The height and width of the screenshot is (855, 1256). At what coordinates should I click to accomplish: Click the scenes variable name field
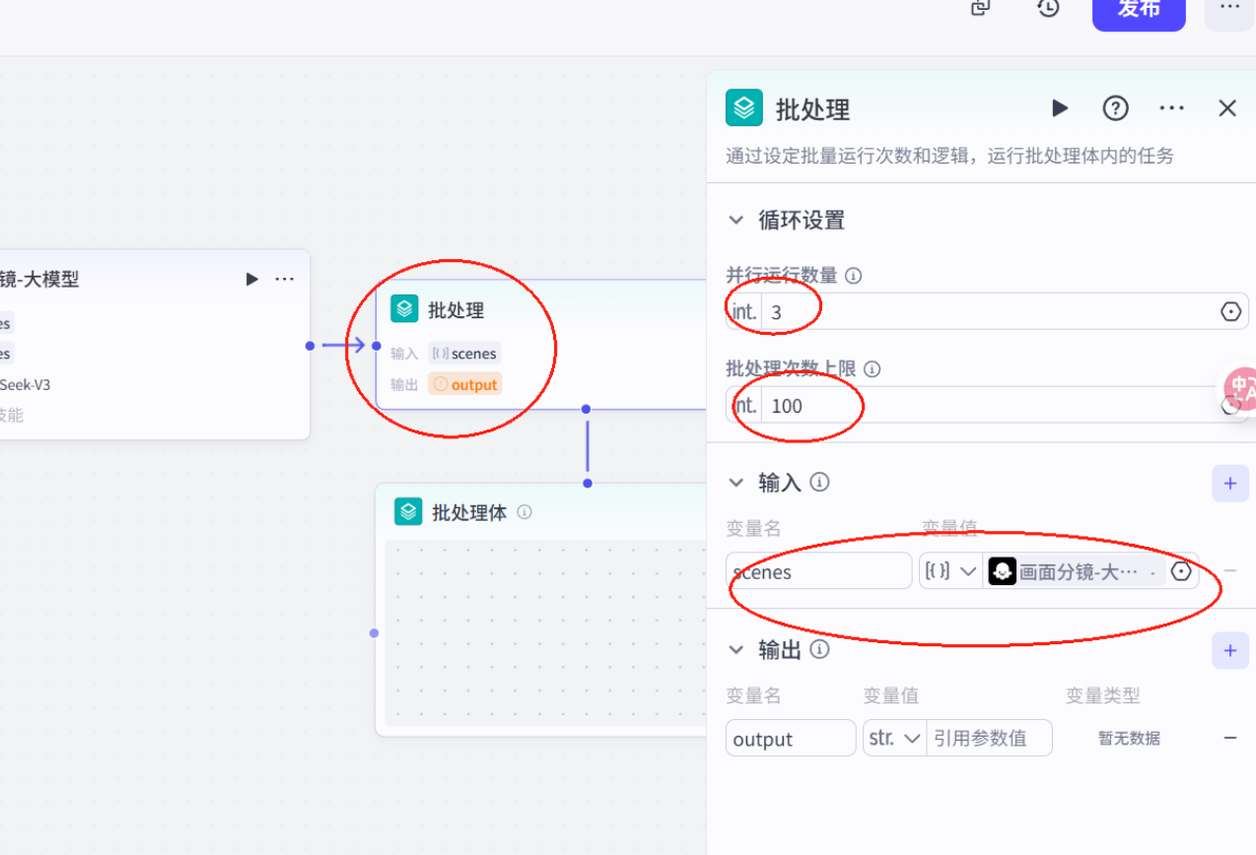click(x=818, y=570)
